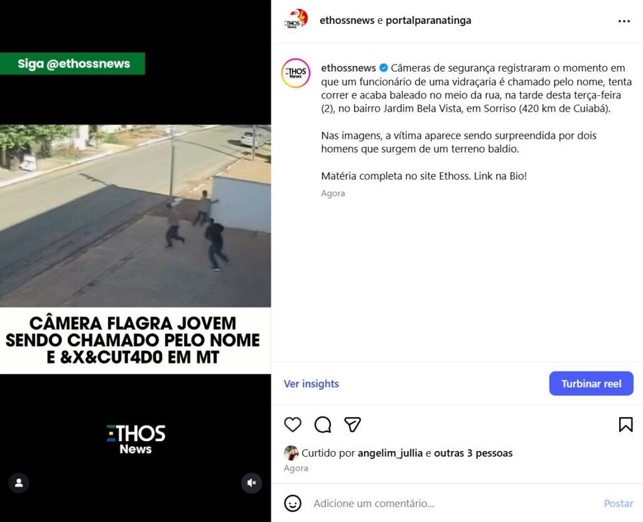Click verified badge next to ethossnews
Image resolution: width=643 pixels, height=522 pixels.
tap(384, 68)
